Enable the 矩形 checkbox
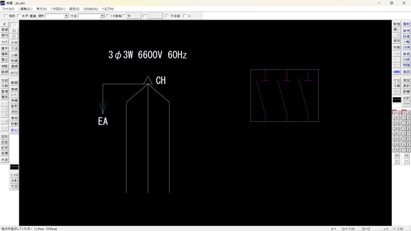 6,16
